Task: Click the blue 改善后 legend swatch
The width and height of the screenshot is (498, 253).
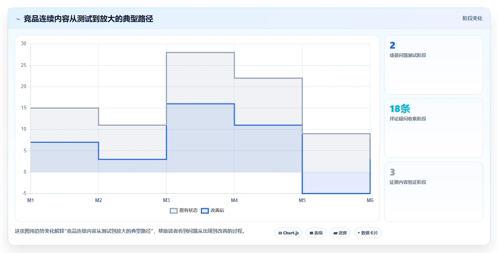Action: tap(205, 211)
